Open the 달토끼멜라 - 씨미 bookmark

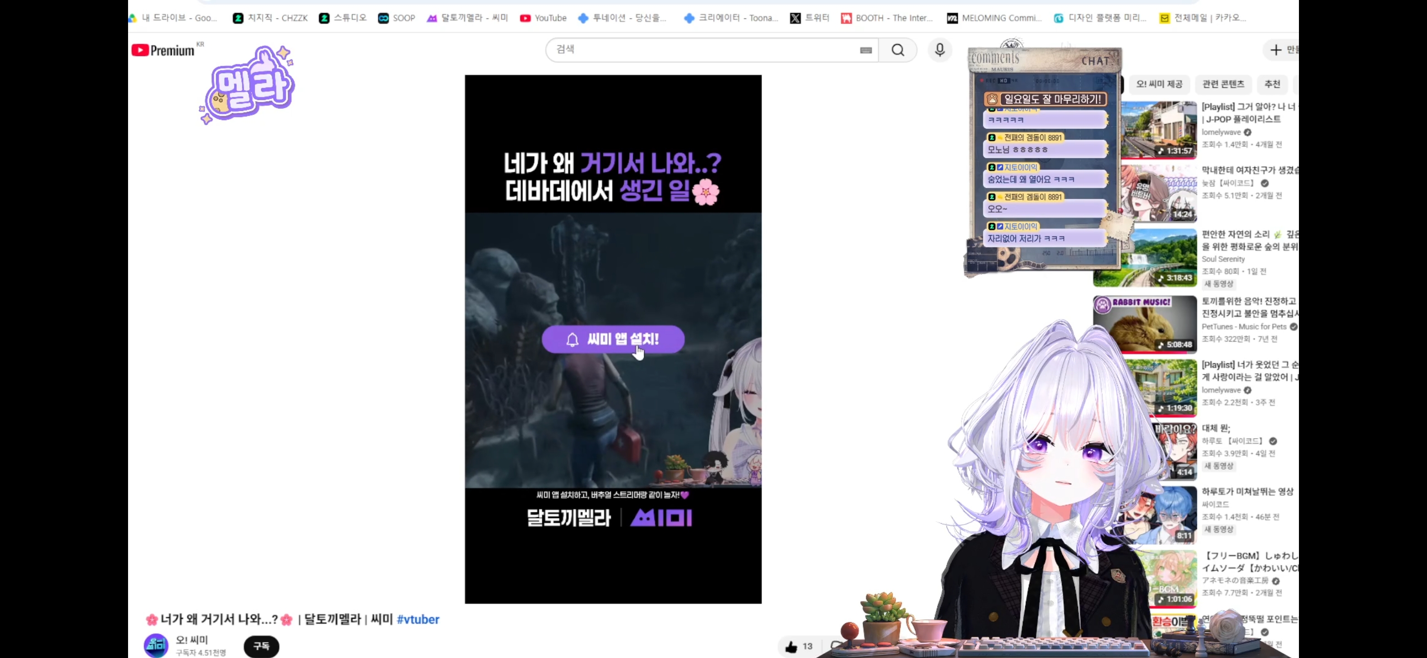pos(467,18)
